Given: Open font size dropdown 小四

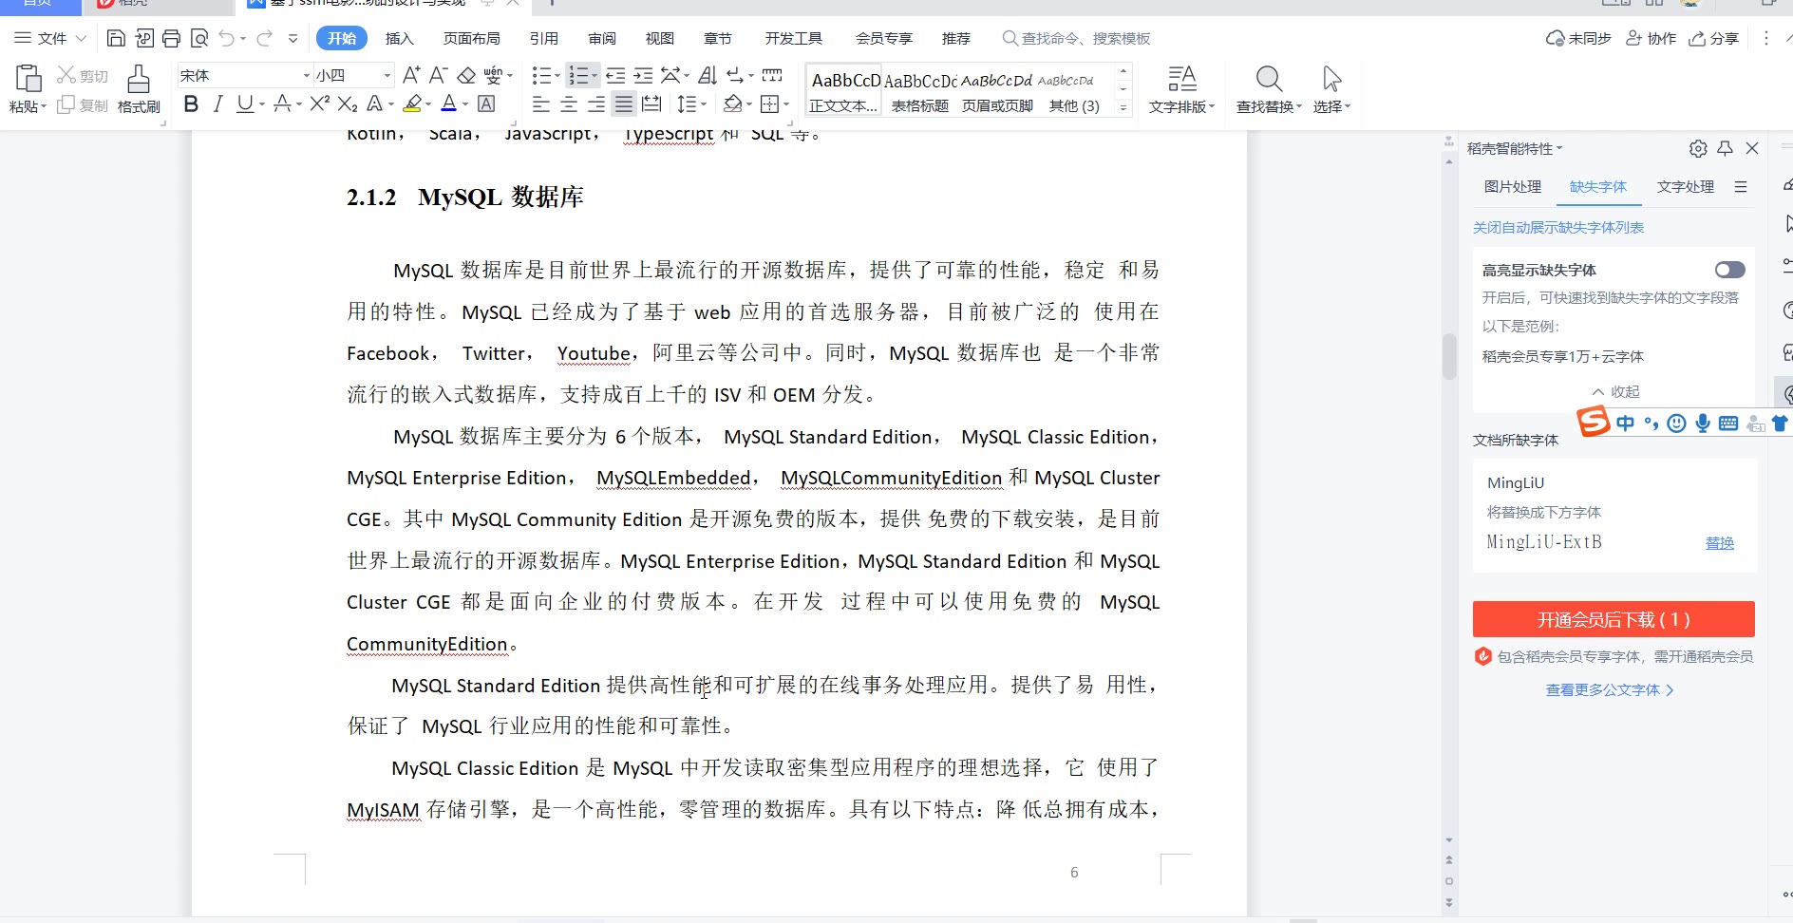Looking at the screenshot, I should (387, 75).
